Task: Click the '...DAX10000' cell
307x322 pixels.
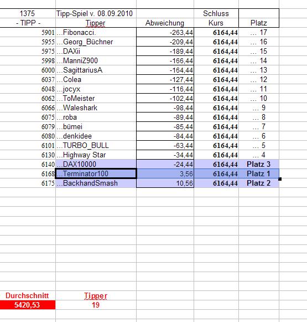Action: (x=96, y=164)
